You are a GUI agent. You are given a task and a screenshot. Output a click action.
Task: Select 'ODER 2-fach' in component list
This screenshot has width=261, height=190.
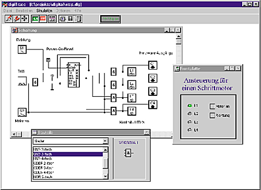(x=68, y=163)
